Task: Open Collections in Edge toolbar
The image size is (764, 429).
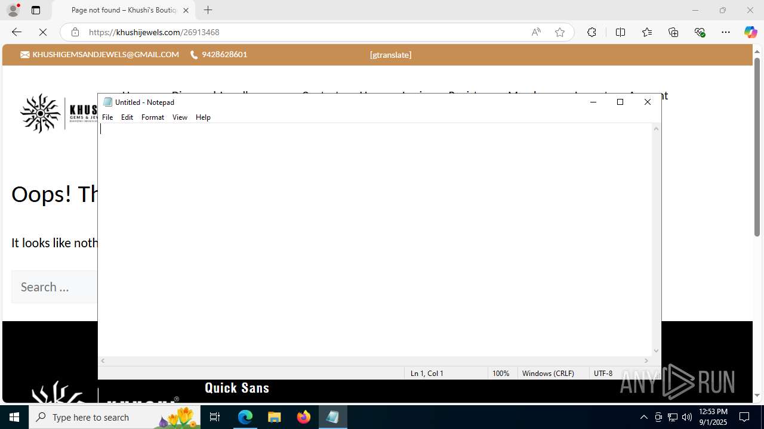Action: tap(673, 32)
